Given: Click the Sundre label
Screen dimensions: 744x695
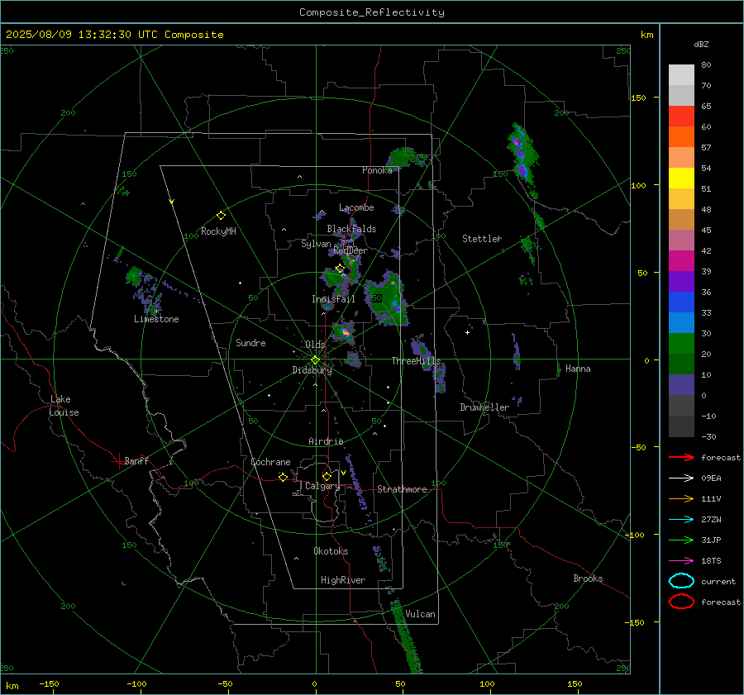Looking at the screenshot, I should (250, 343).
